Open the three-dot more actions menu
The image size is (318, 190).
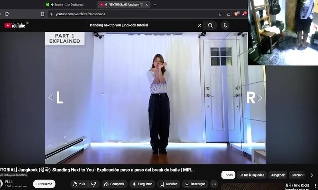(x=214, y=184)
